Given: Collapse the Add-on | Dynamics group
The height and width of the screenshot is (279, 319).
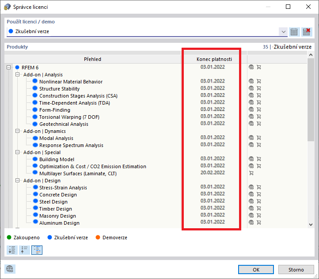Looking at the screenshot, I should point(18,131).
